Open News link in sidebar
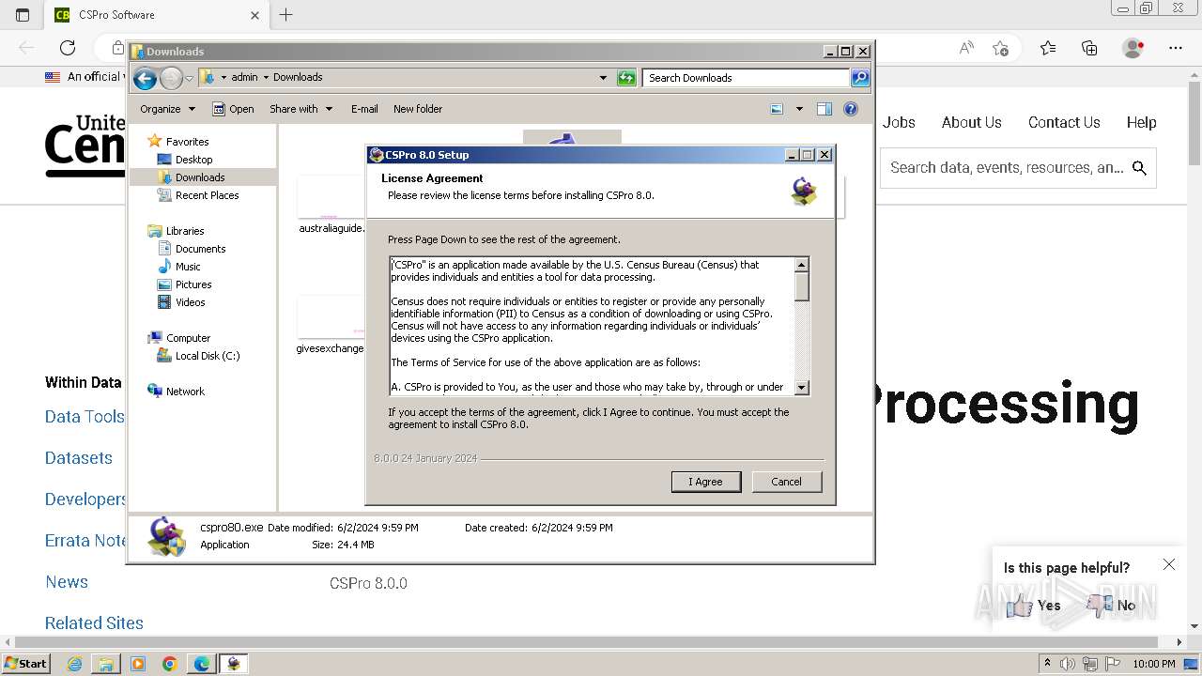 (67, 582)
